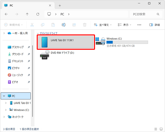Viewport: 165px width, 132px height.
Task: Collapse the デバイスとドライブ group
Action: [38, 33]
